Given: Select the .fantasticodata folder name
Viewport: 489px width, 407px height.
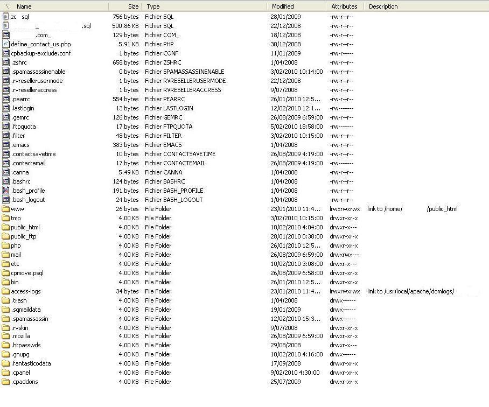Looking at the screenshot, I should click(31, 363).
